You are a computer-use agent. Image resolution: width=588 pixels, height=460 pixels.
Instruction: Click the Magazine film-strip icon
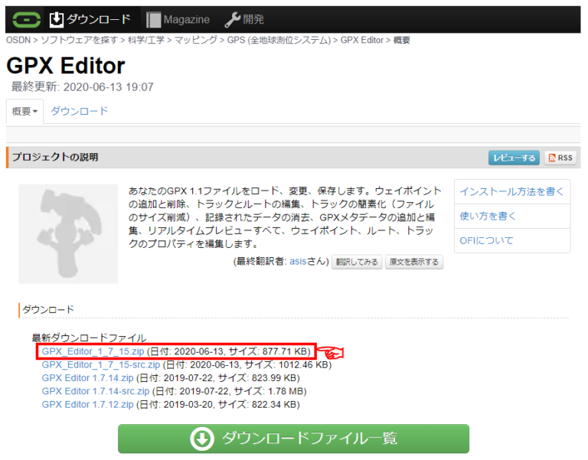(153, 19)
